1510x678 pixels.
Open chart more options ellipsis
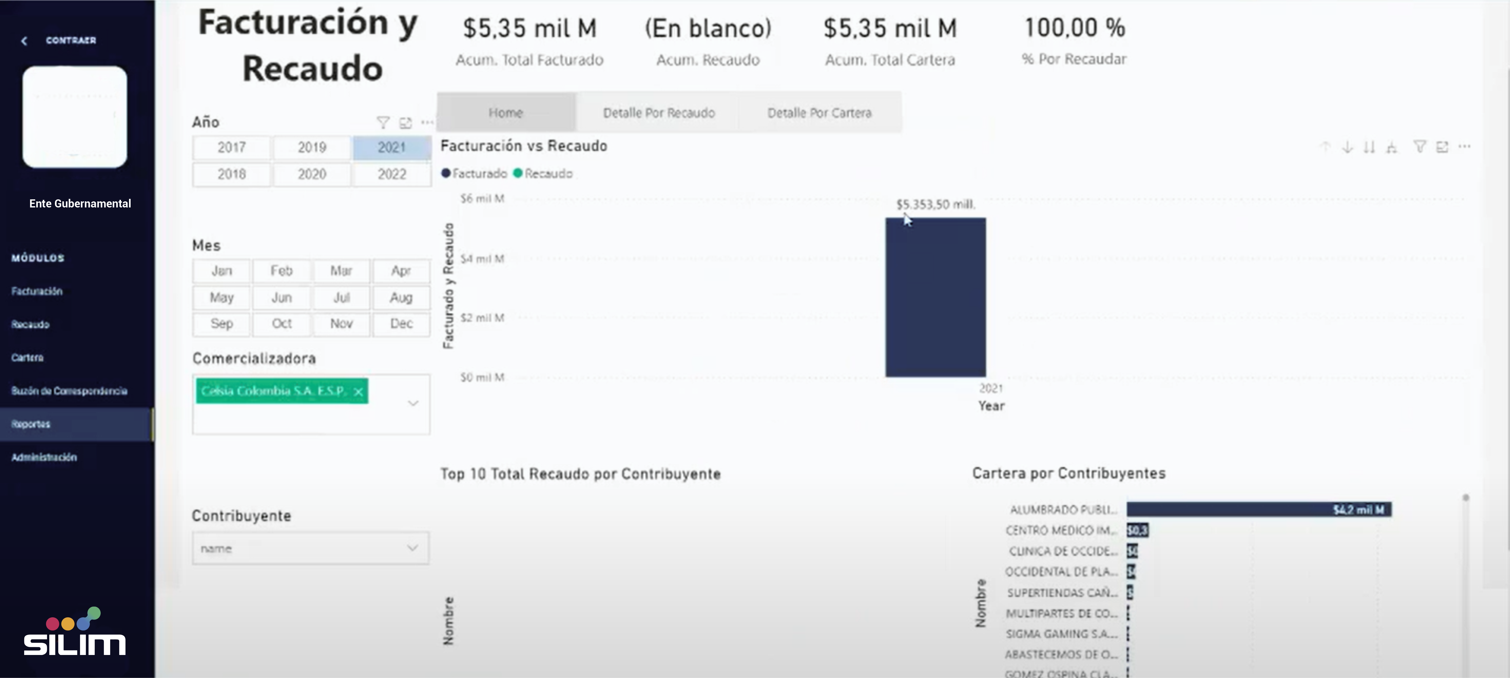tap(1464, 146)
